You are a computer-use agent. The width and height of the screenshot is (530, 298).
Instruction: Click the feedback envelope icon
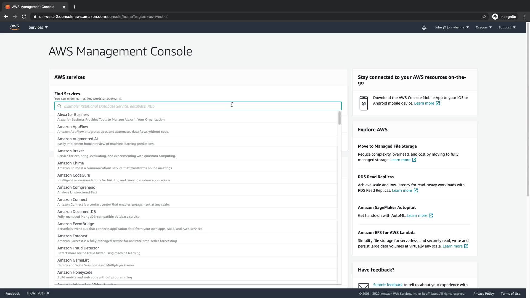click(363, 286)
